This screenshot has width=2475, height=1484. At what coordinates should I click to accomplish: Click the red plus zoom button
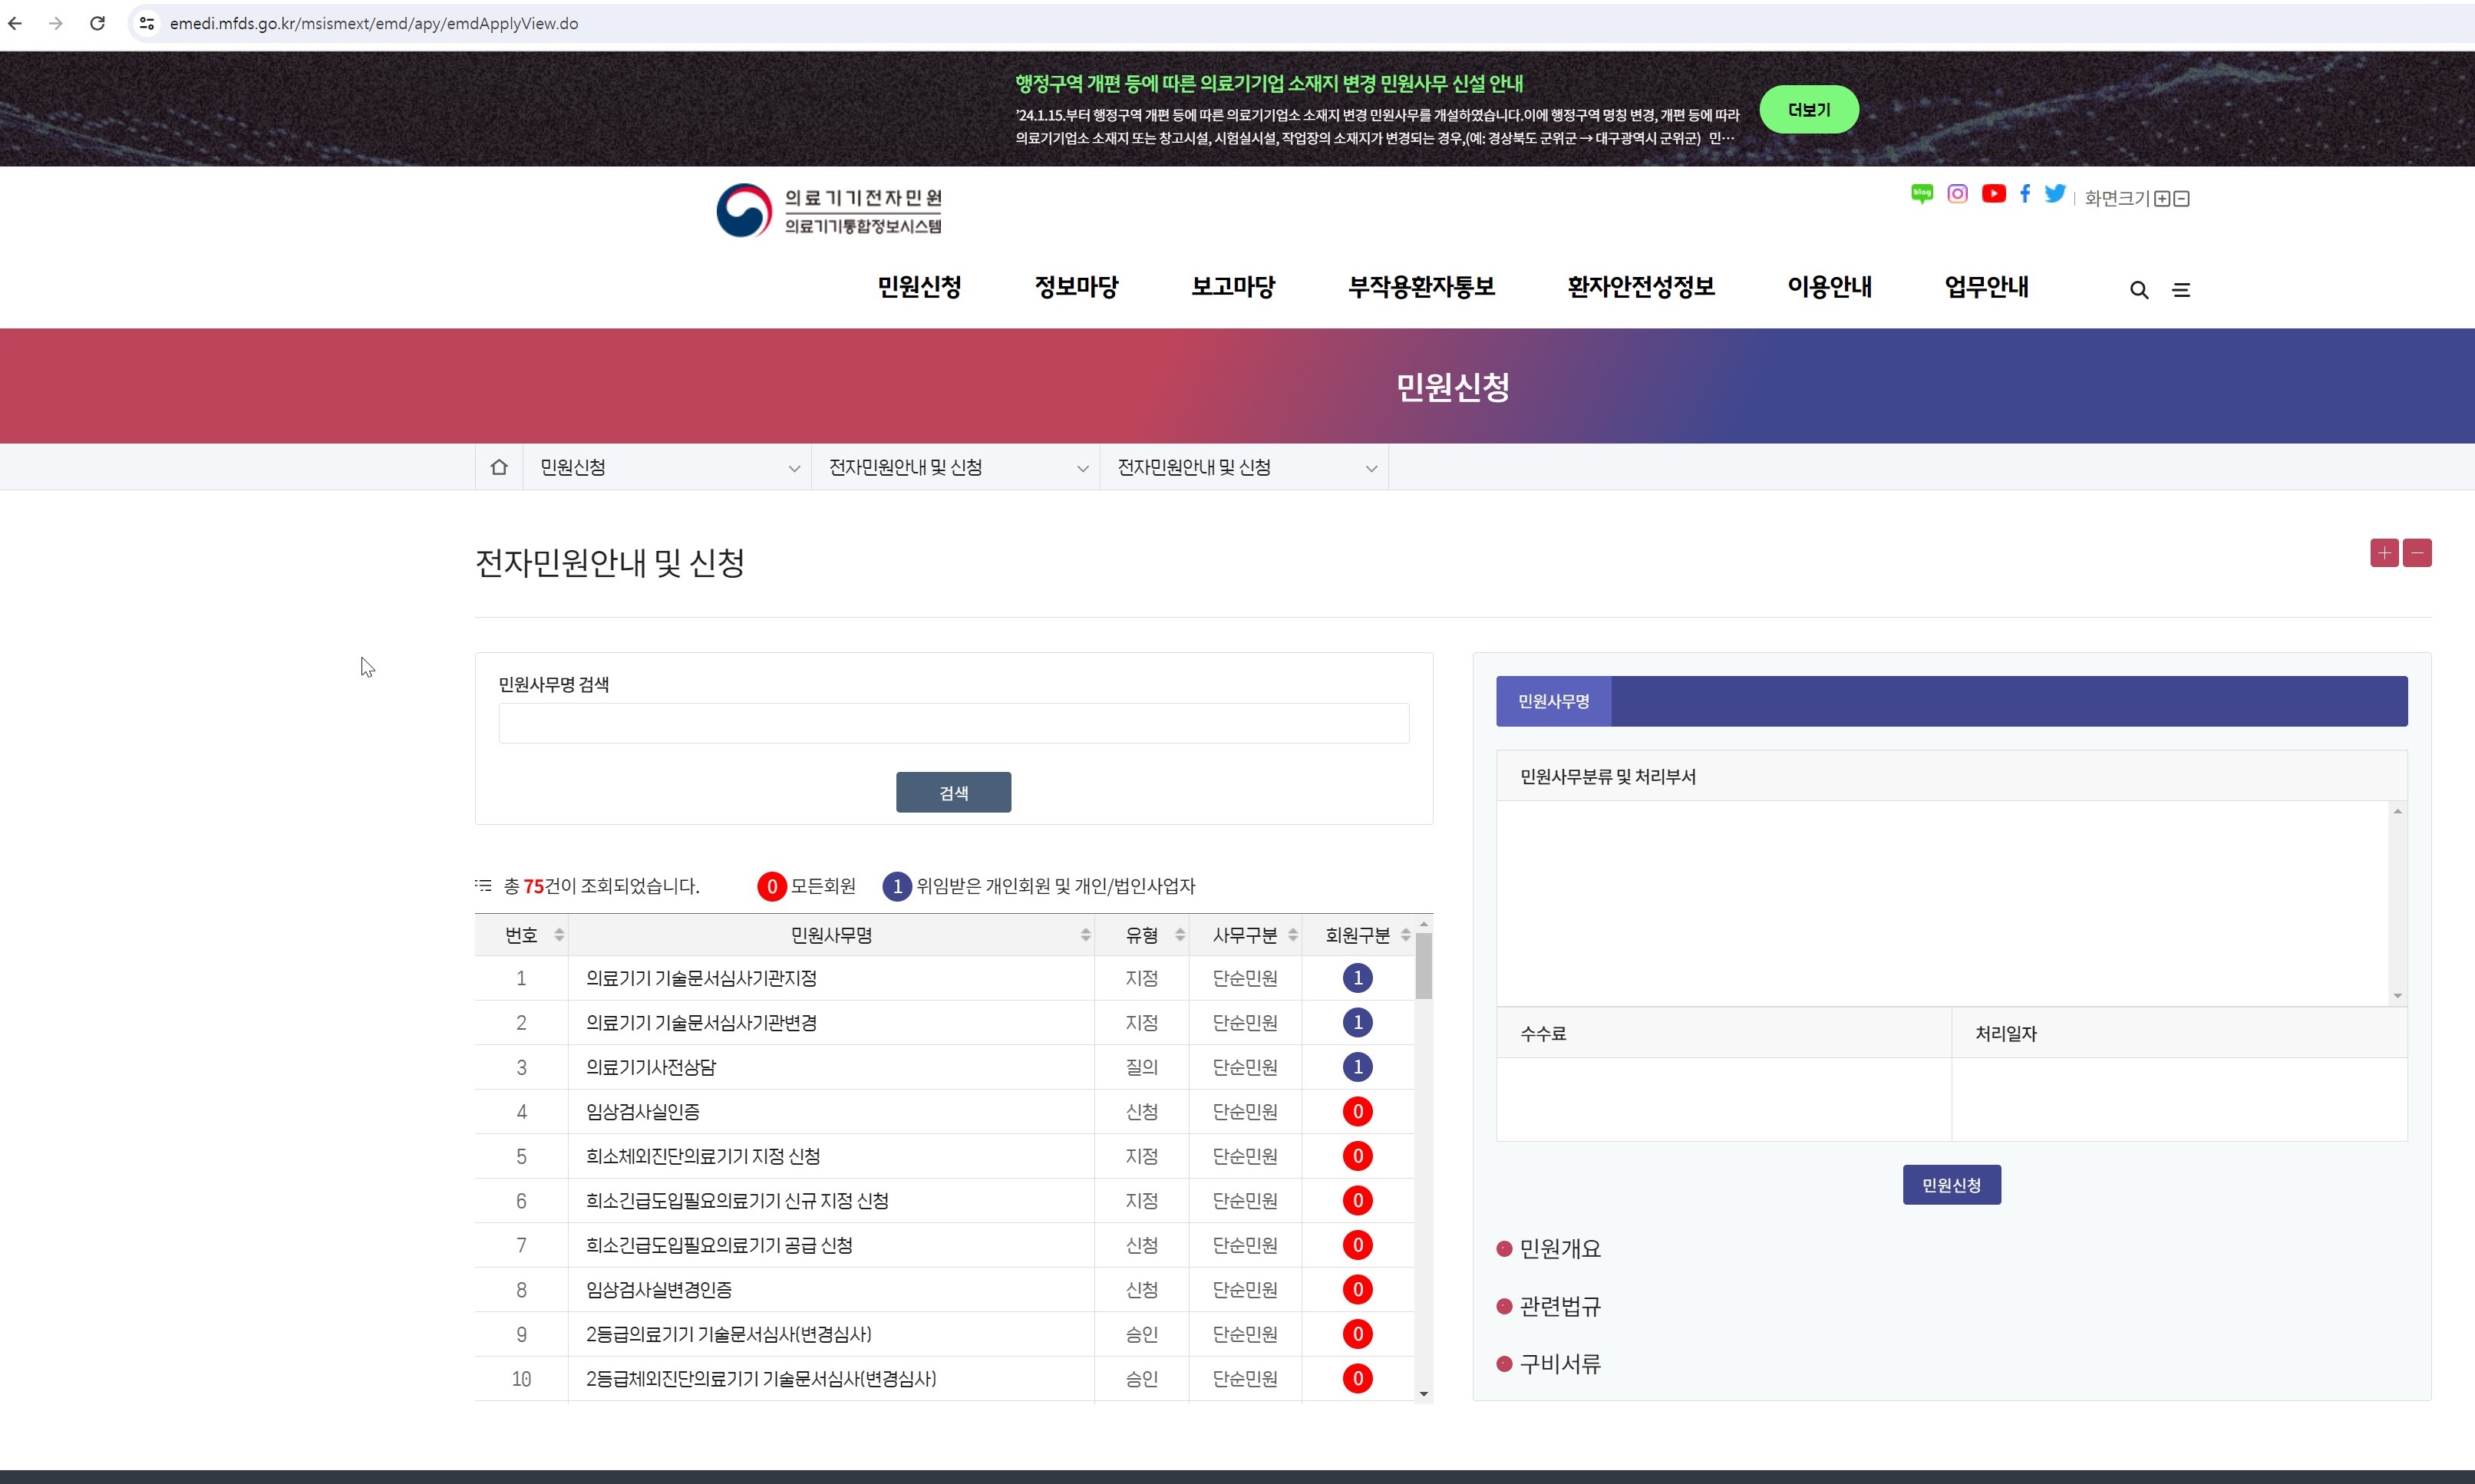click(x=2384, y=553)
